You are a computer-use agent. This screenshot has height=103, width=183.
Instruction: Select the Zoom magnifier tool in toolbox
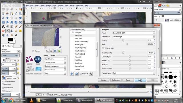pyautogui.click(x=20, y=14)
